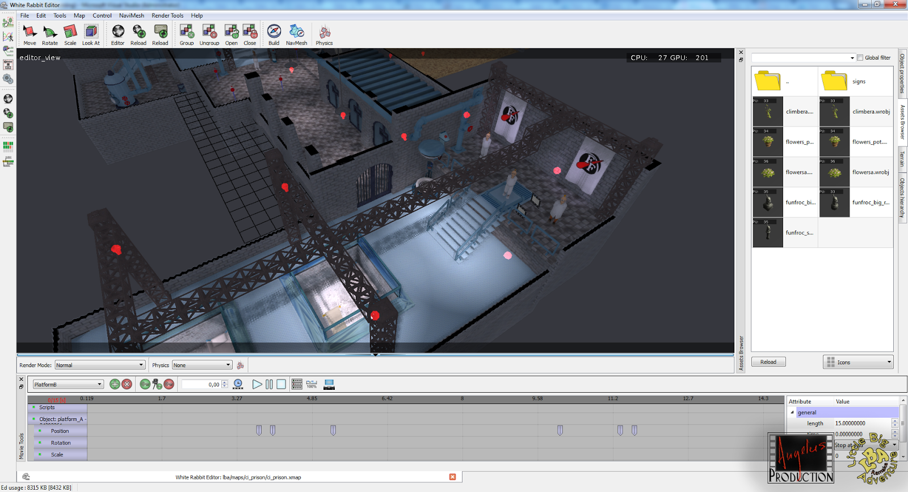Toggle the Position track green marker
Viewport: 908px width, 492px height.
40,431
